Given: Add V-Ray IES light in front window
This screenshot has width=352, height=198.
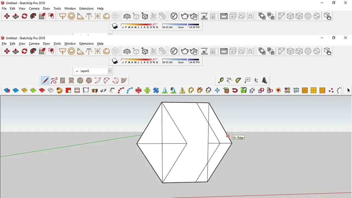Looking at the screenshot, I should tap(89, 51).
